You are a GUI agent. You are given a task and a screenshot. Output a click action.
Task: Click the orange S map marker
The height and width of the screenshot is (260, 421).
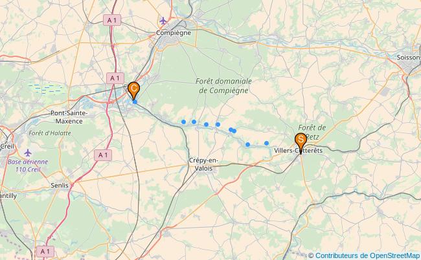click(301, 143)
